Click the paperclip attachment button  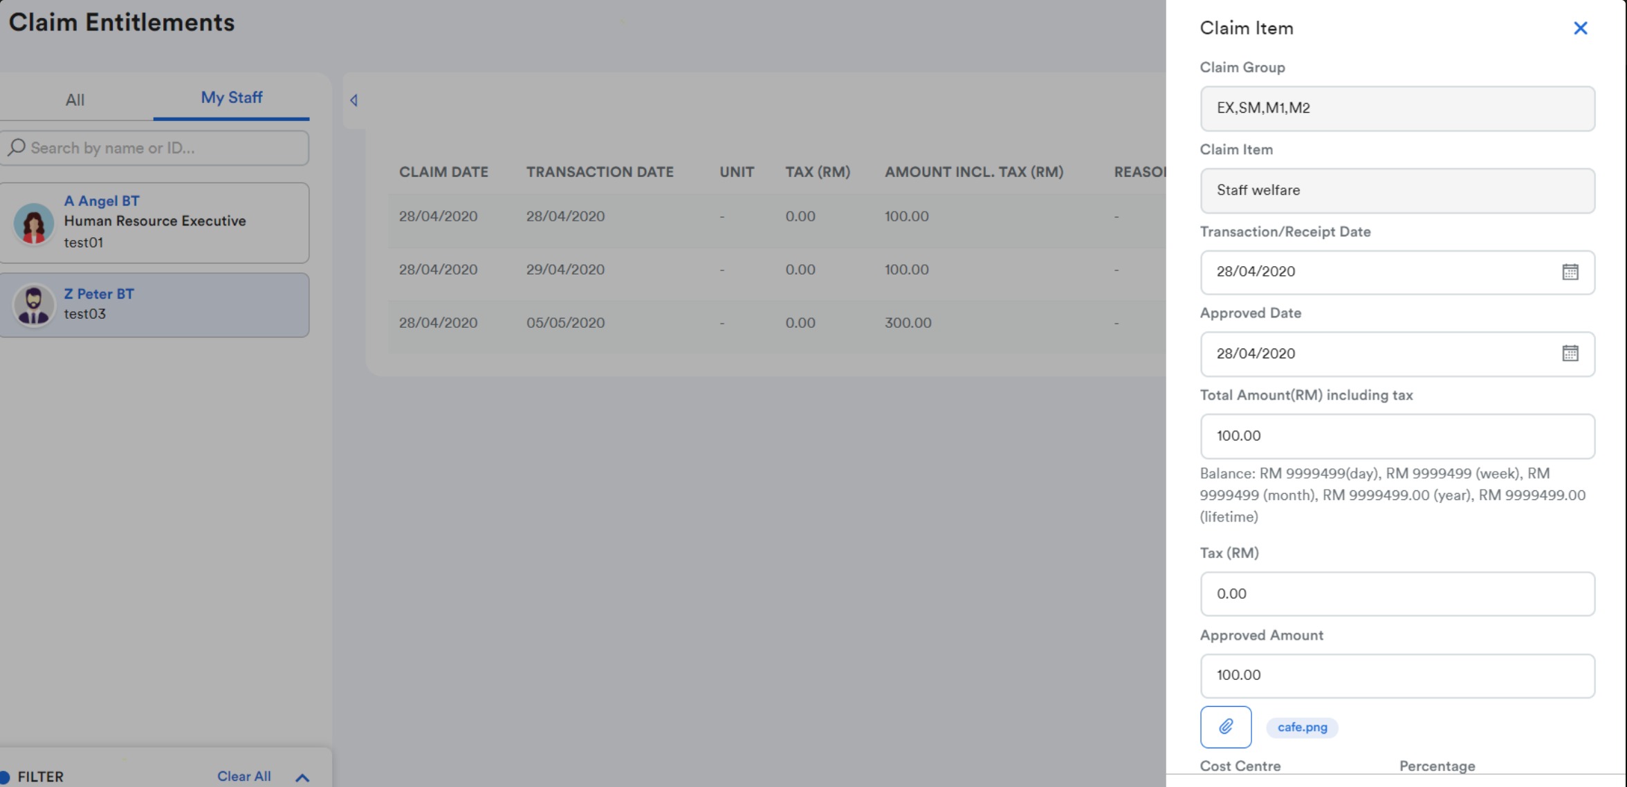tap(1225, 727)
